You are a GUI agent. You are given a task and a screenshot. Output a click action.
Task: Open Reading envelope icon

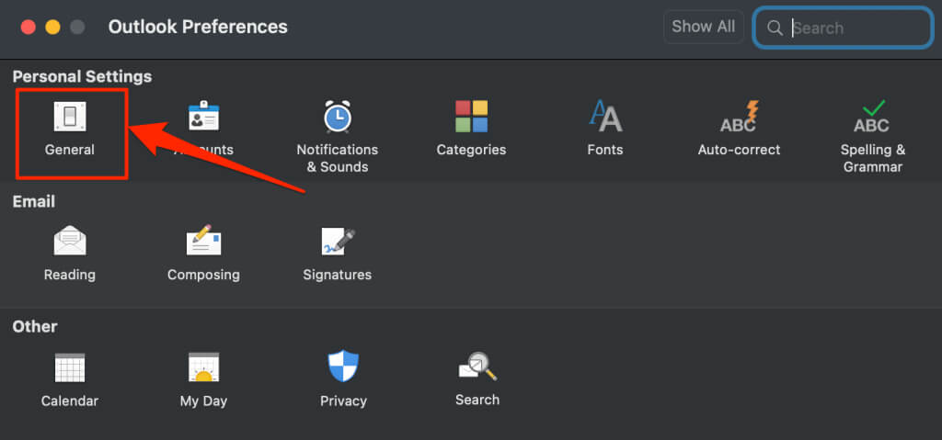click(70, 242)
